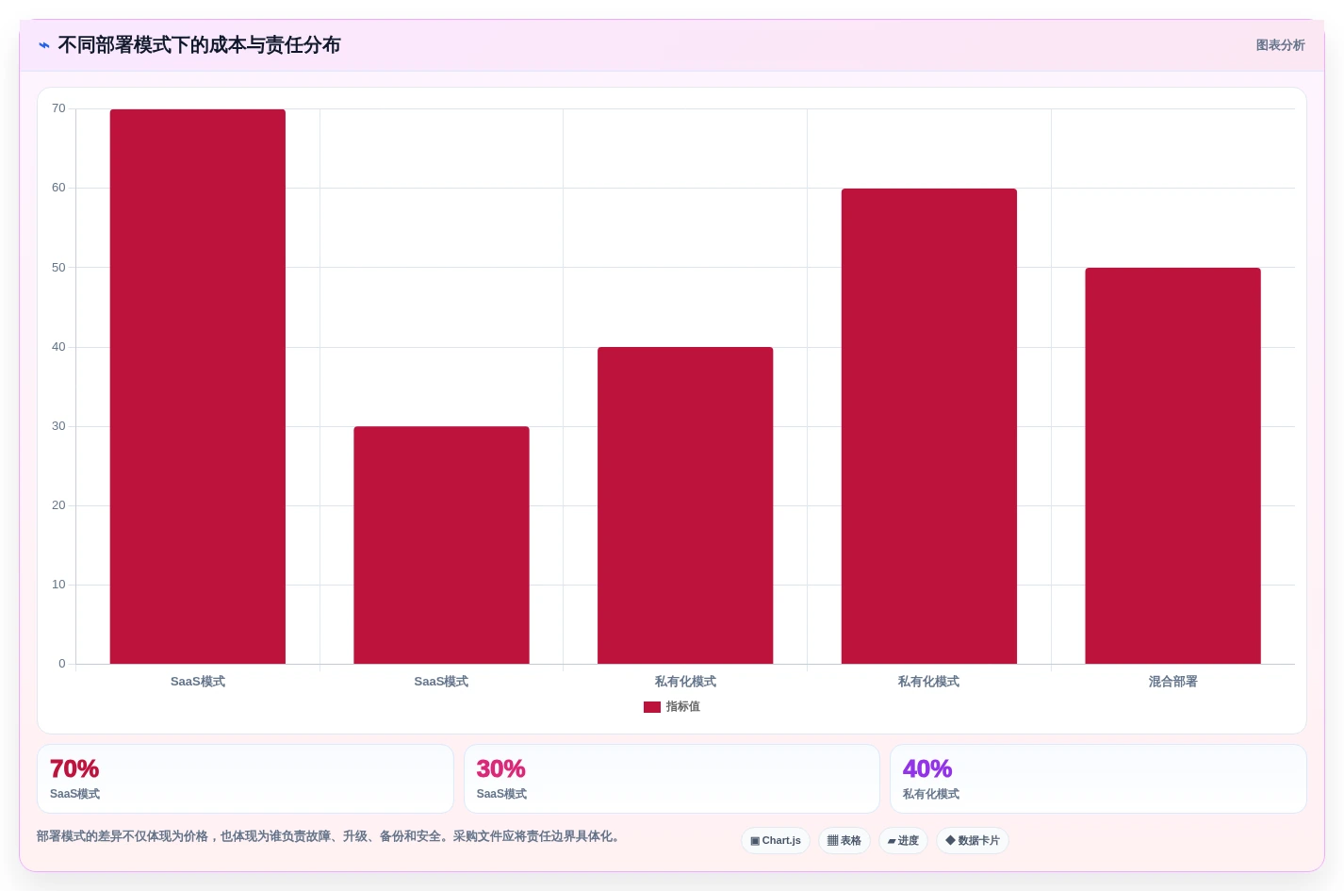Click the 指标值 legend label
1344x891 pixels.
click(683, 707)
